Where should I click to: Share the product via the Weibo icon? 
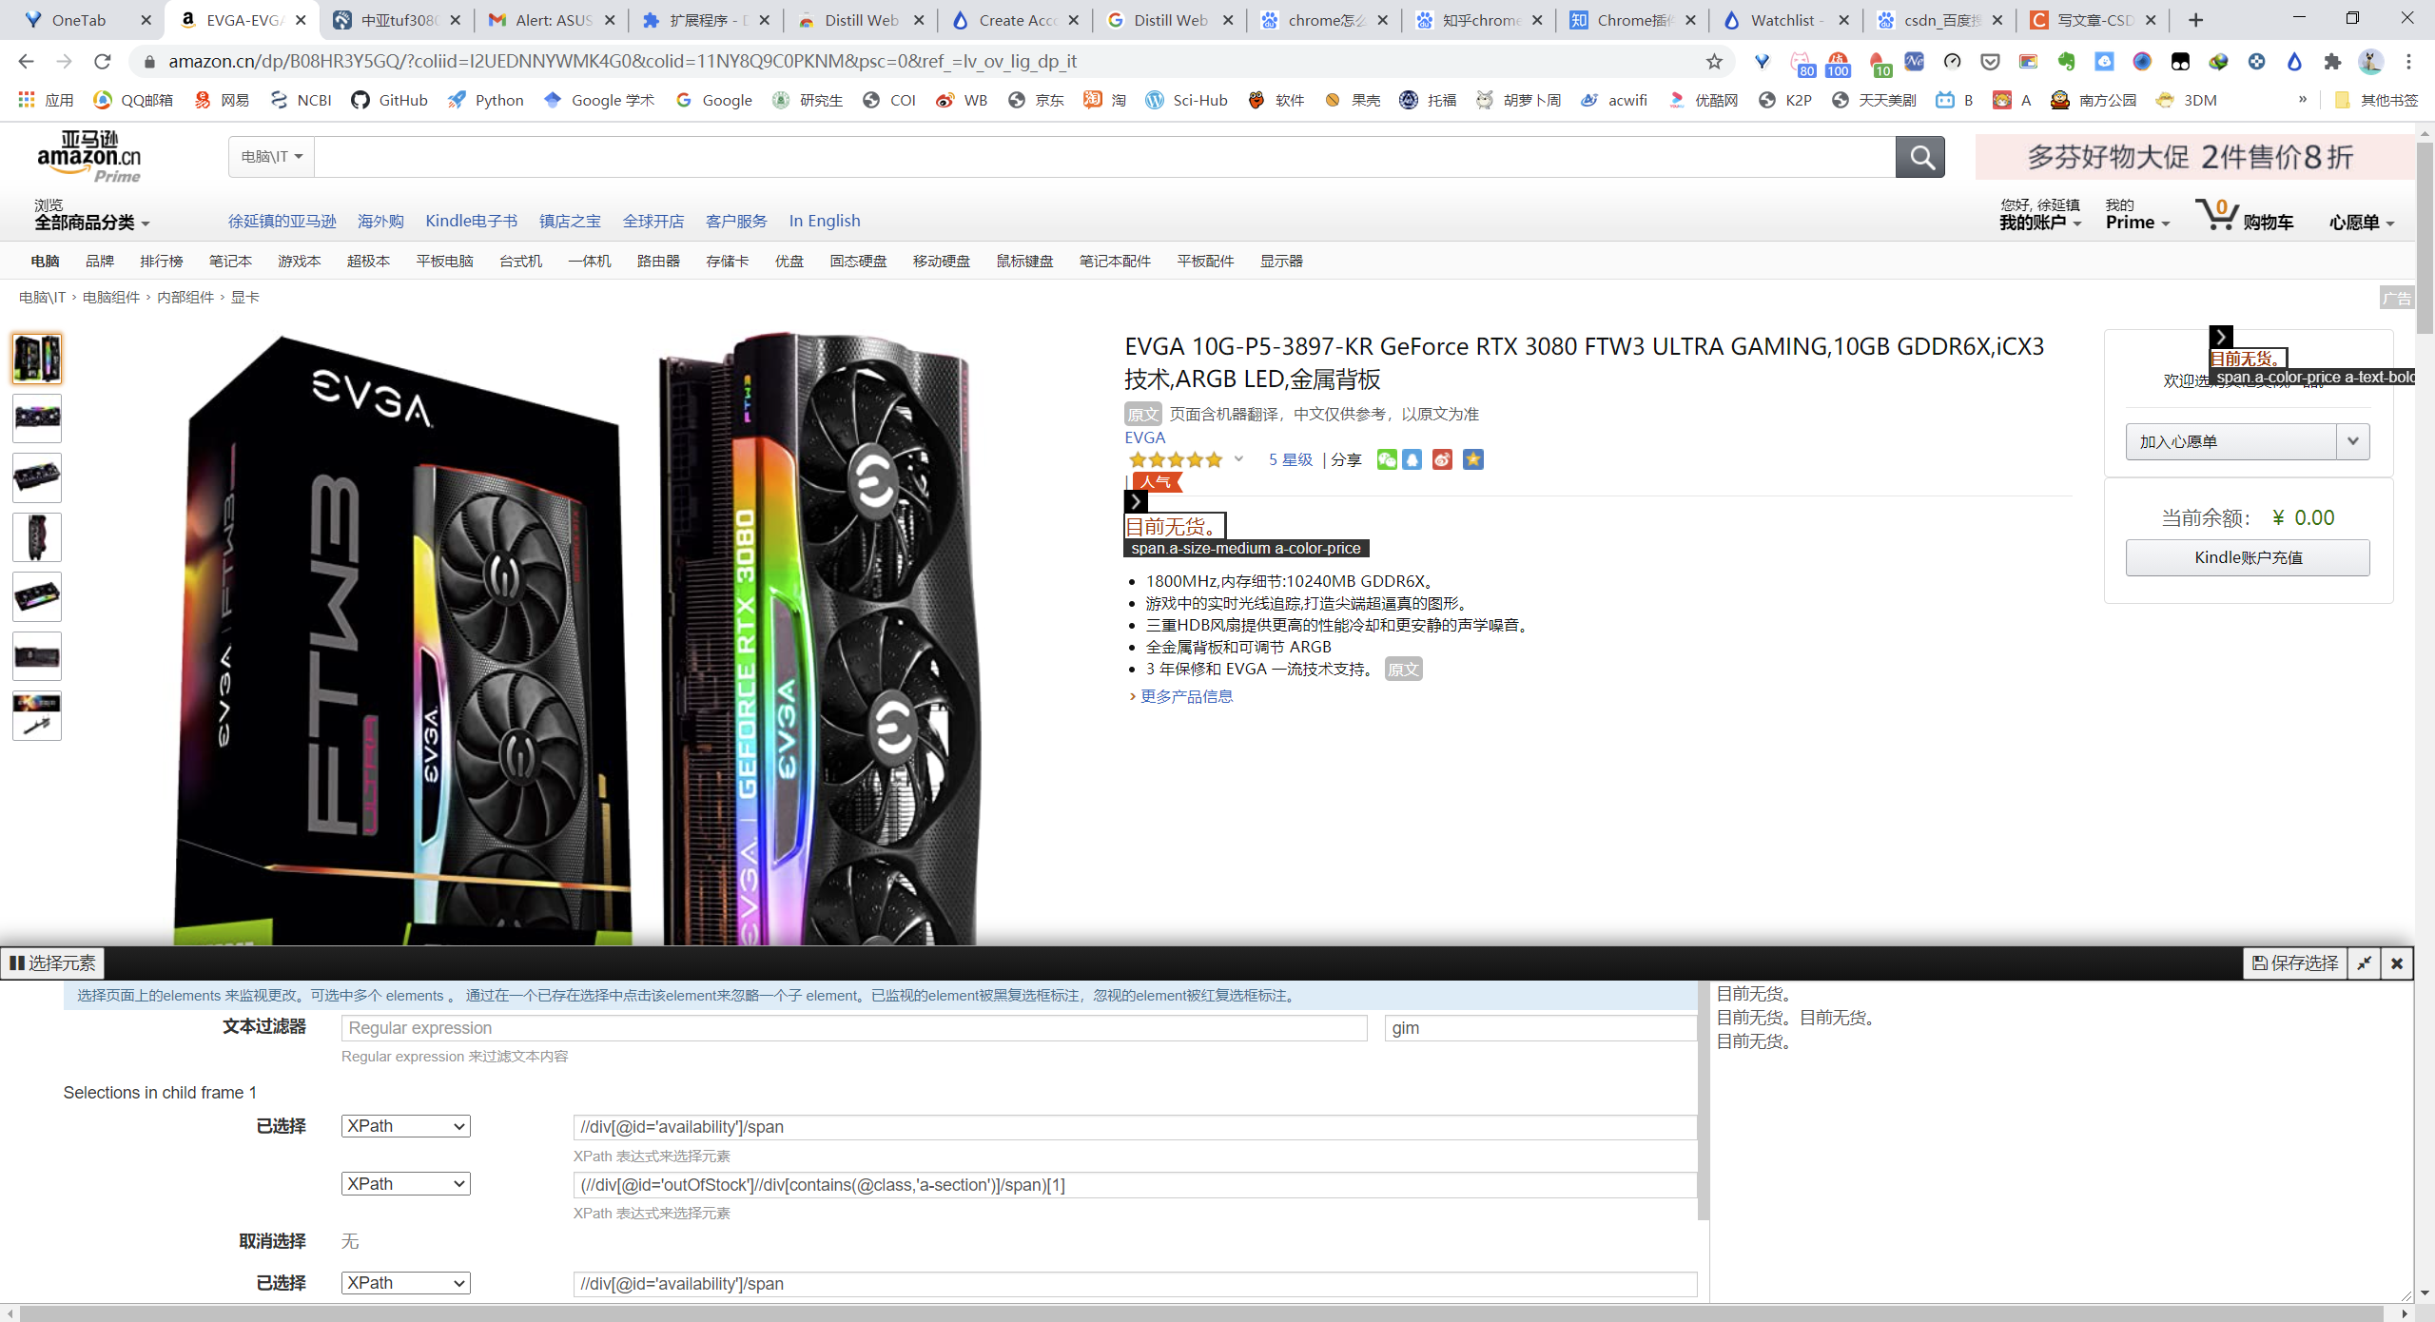point(1443,459)
